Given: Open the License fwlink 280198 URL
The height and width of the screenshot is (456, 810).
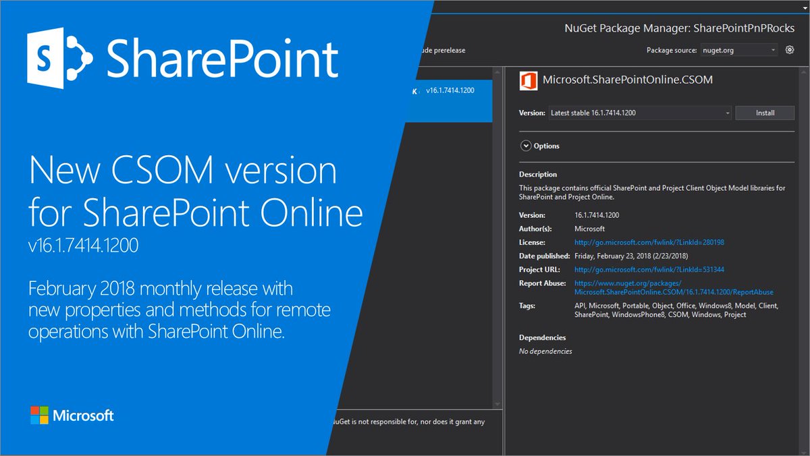Looking at the screenshot, I should [x=649, y=242].
